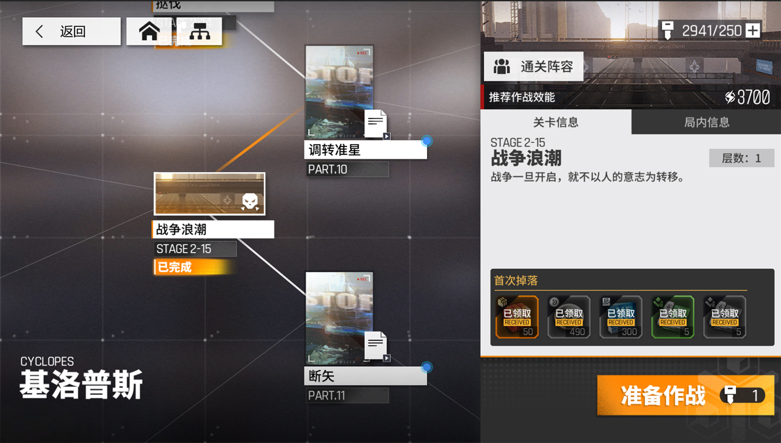This screenshot has height=443, width=781.
Task: Open the 层数: 1 floor selector
Action: 741,158
